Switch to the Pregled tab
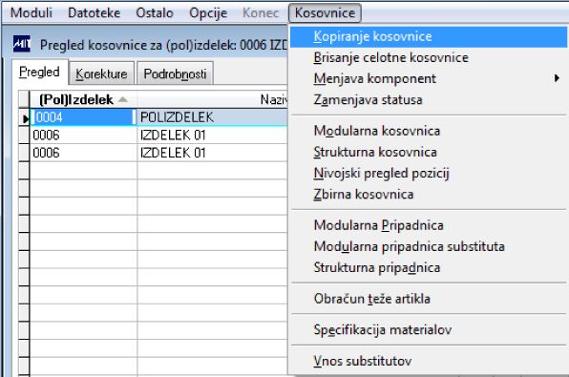This screenshot has width=569, height=377. tap(39, 73)
